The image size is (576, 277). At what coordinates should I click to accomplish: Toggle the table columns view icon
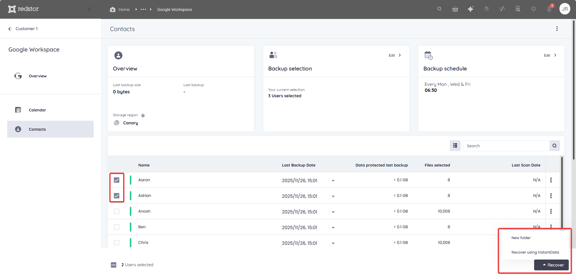455,146
